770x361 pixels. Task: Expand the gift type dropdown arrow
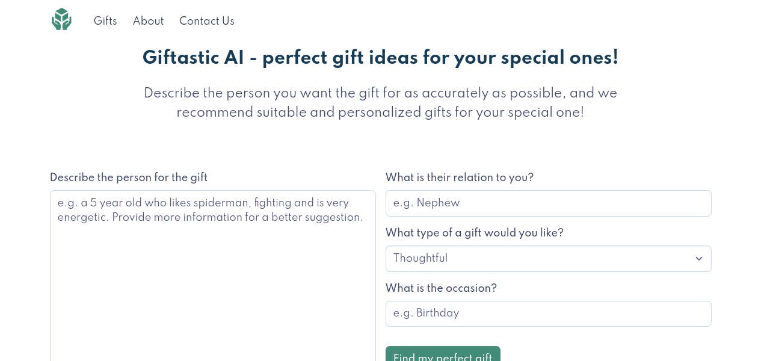pyautogui.click(x=698, y=259)
